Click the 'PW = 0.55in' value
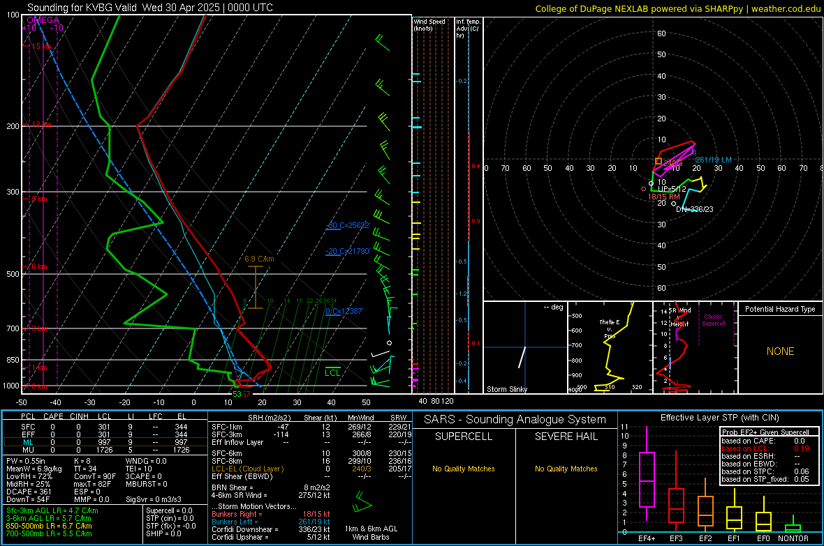This screenshot has height=546, width=824. (x=27, y=461)
